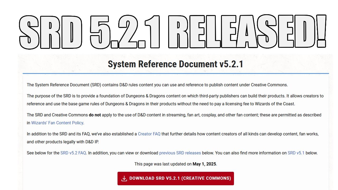Open the Wizards' Fan Content Policy link
The height and width of the screenshot is (190, 338).
pos(57,123)
